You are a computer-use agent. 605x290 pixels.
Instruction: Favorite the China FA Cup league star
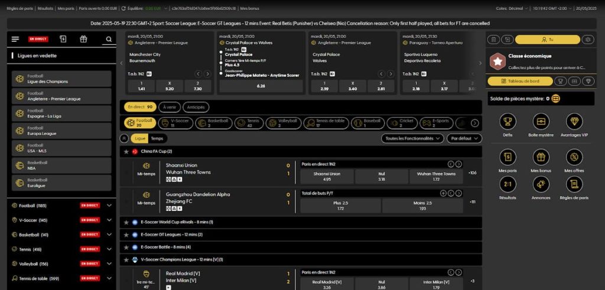pos(126,152)
